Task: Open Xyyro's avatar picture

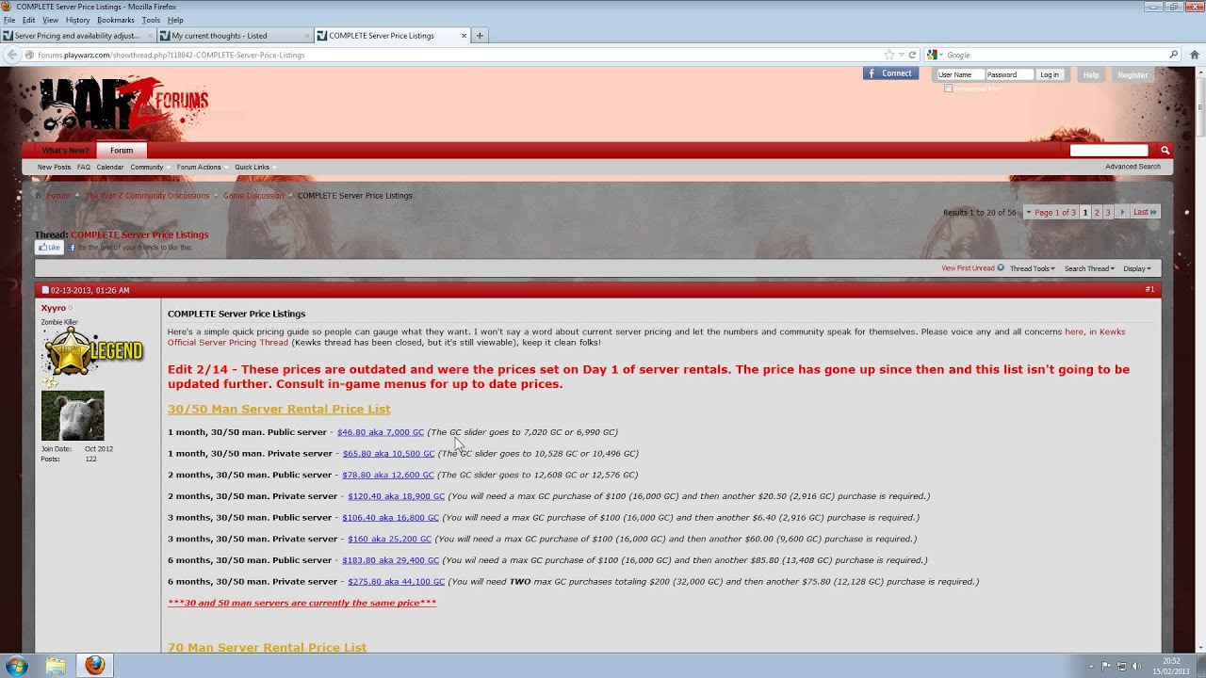Action: coord(73,415)
